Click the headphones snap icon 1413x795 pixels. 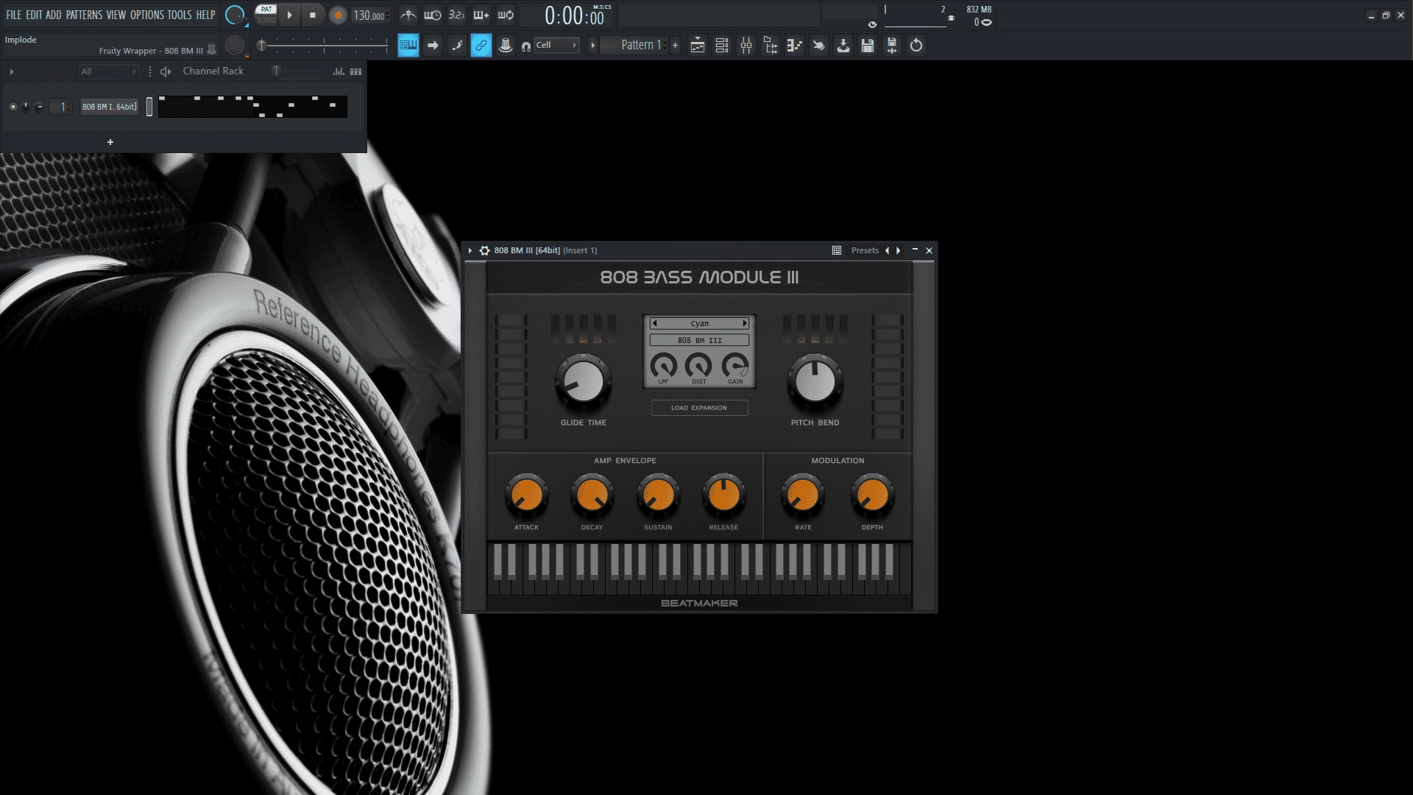point(526,46)
